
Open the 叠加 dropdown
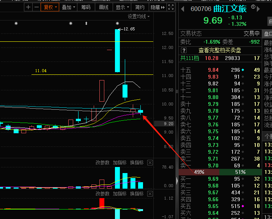[x=69, y=7]
